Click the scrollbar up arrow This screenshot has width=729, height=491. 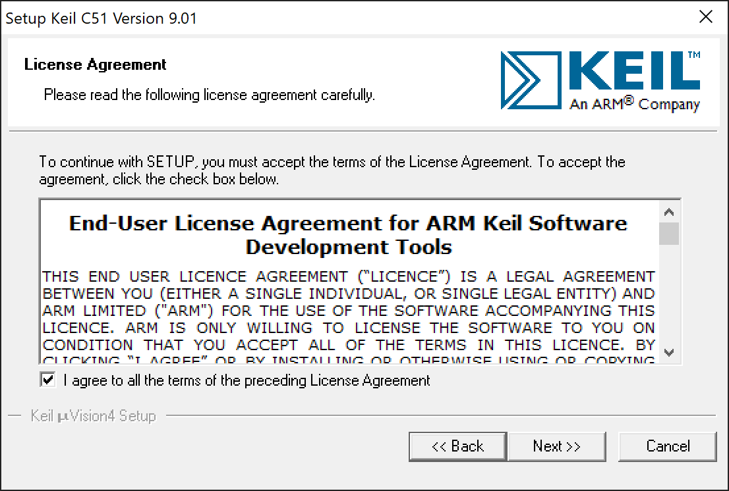tap(669, 212)
